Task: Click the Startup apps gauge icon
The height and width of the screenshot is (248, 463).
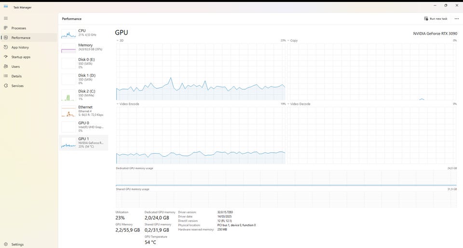Action: [x=6, y=57]
